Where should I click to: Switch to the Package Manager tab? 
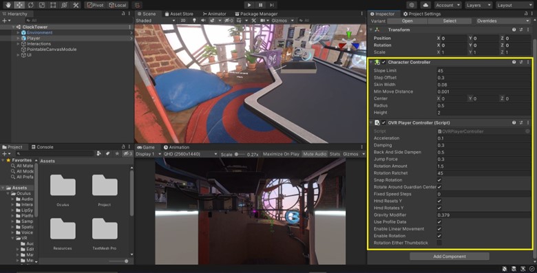click(256, 14)
